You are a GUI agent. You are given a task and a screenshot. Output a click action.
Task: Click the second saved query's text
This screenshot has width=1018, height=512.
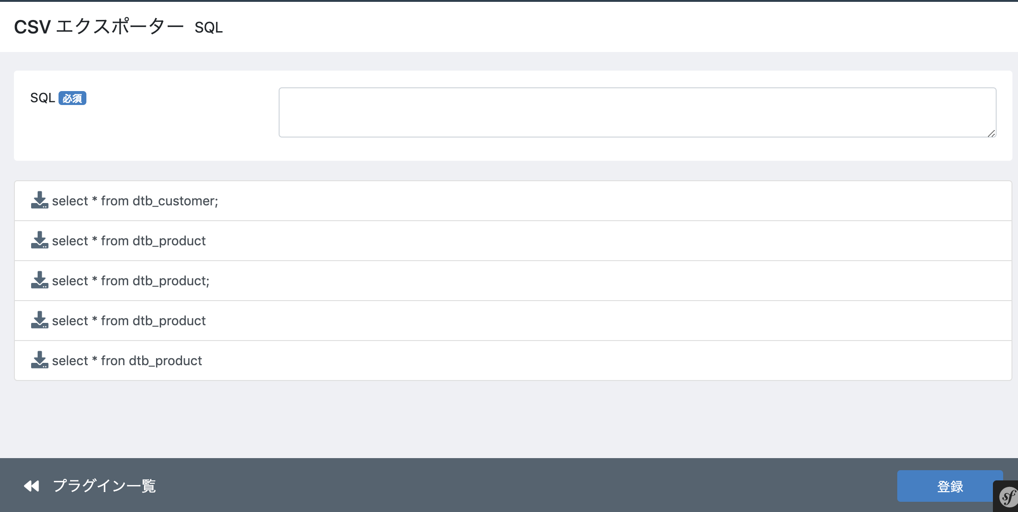tap(129, 241)
